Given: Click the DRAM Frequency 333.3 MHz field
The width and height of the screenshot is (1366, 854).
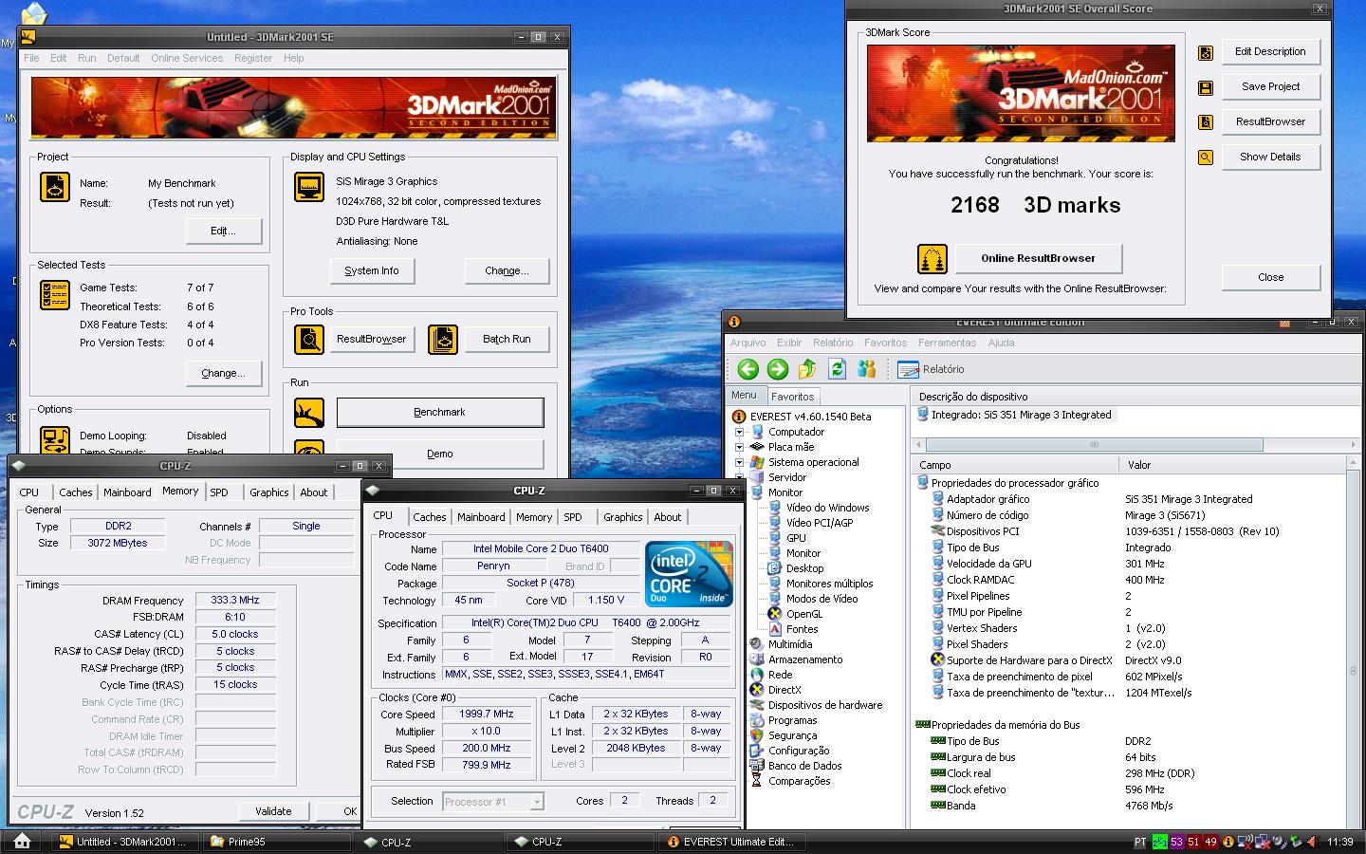Looking at the screenshot, I should (235, 601).
